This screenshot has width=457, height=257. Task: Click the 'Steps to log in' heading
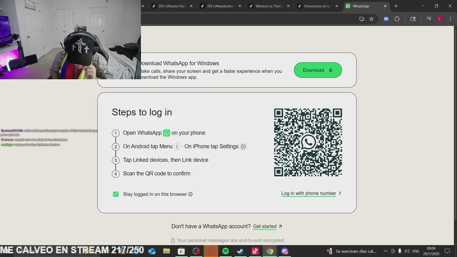(x=142, y=112)
